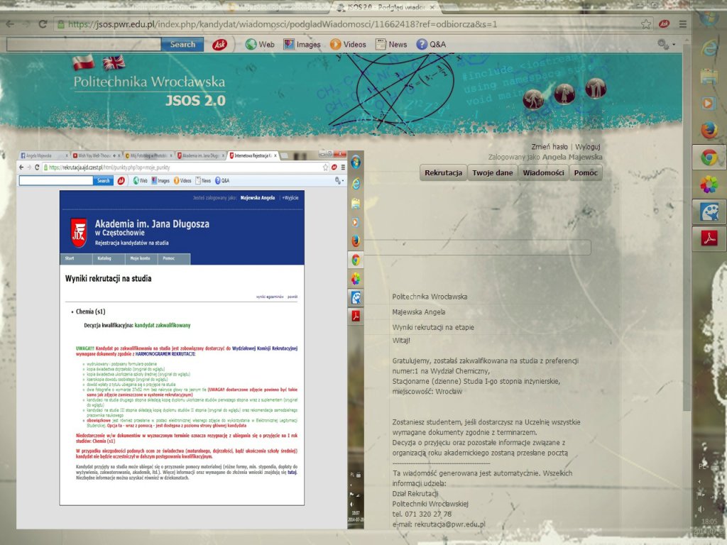The height and width of the screenshot is (545, 727).
Task: Select the Internetowa Rejestracja tab in inset window
Action: click(x=253, y=155)
